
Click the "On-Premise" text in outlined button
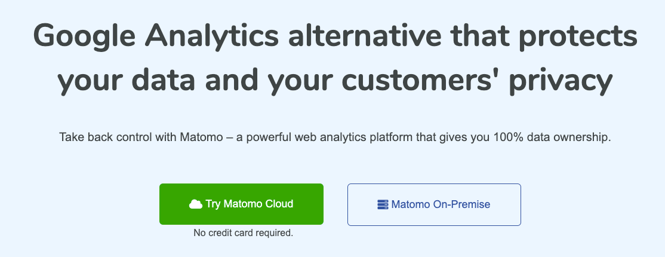pos(461,205)
